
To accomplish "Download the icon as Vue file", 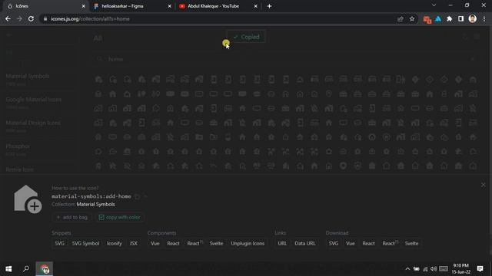I will point(351,244).
